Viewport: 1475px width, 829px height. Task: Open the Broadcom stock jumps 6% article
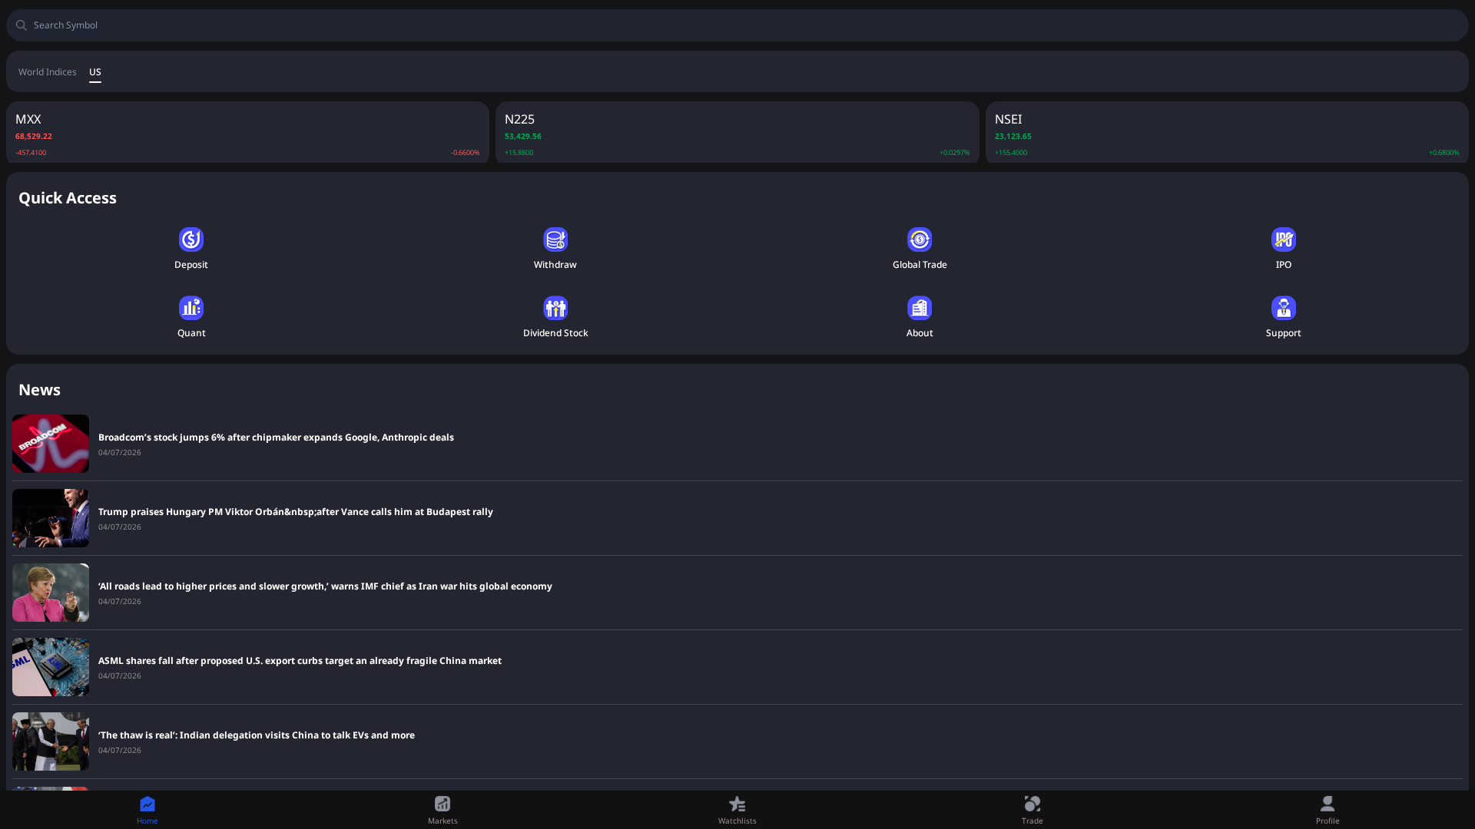point(276,437)
